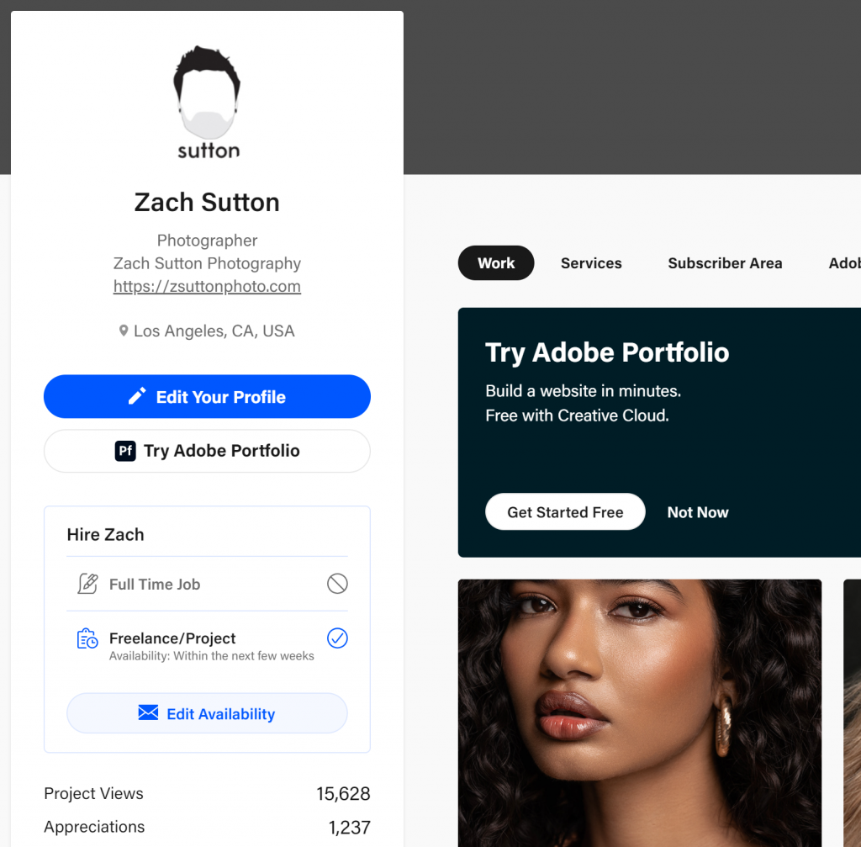
Task: Click the Sutton profile avatar logo
Action: click(x=207, y=103)
